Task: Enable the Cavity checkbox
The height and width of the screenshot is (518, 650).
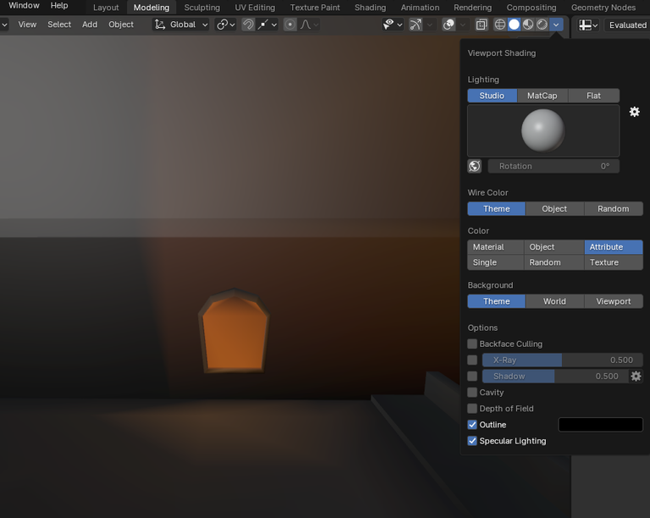Action: [472, 393]
